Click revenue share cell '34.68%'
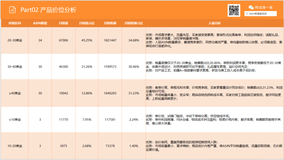Screen dimensions: 284x160 134,40
